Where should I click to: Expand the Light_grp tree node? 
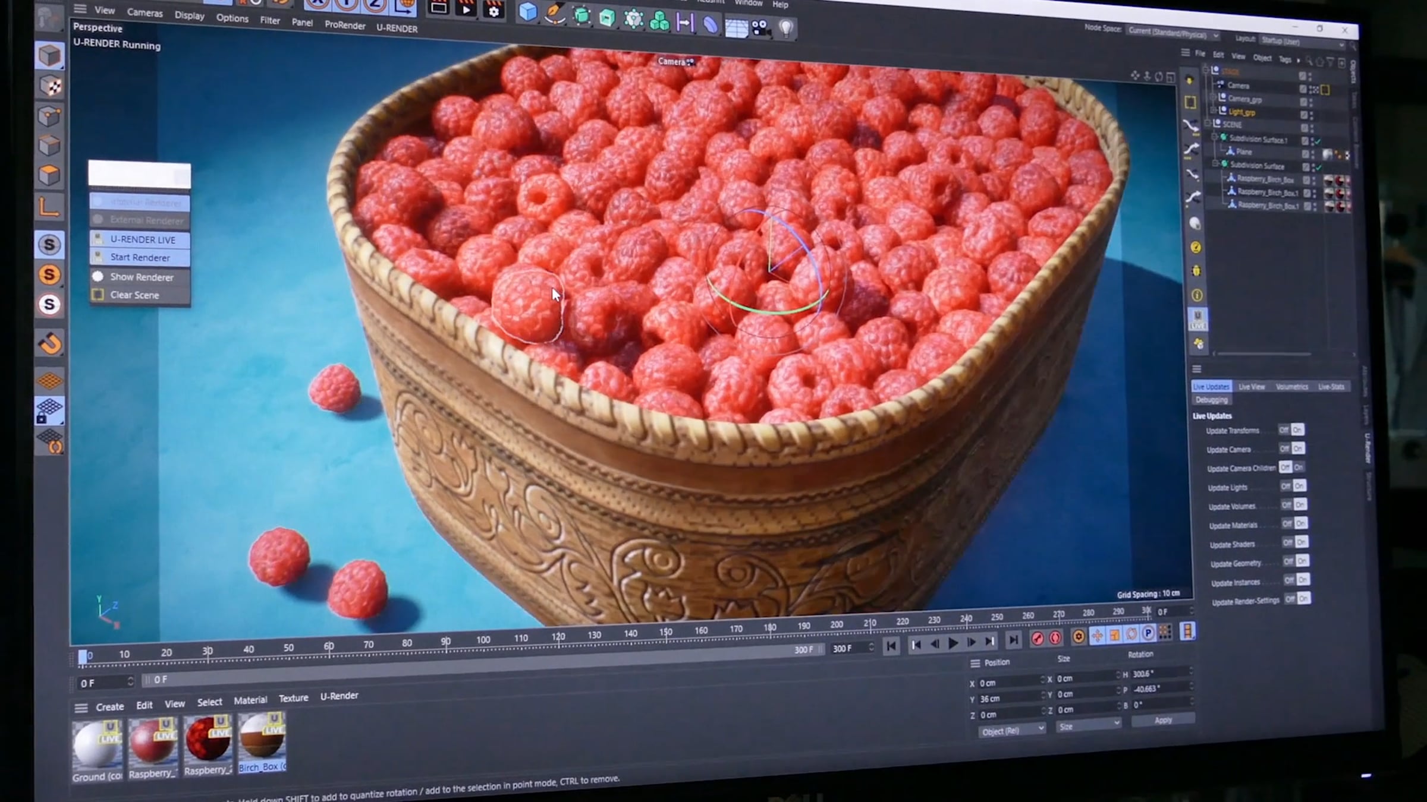(x=1213, y=110)
